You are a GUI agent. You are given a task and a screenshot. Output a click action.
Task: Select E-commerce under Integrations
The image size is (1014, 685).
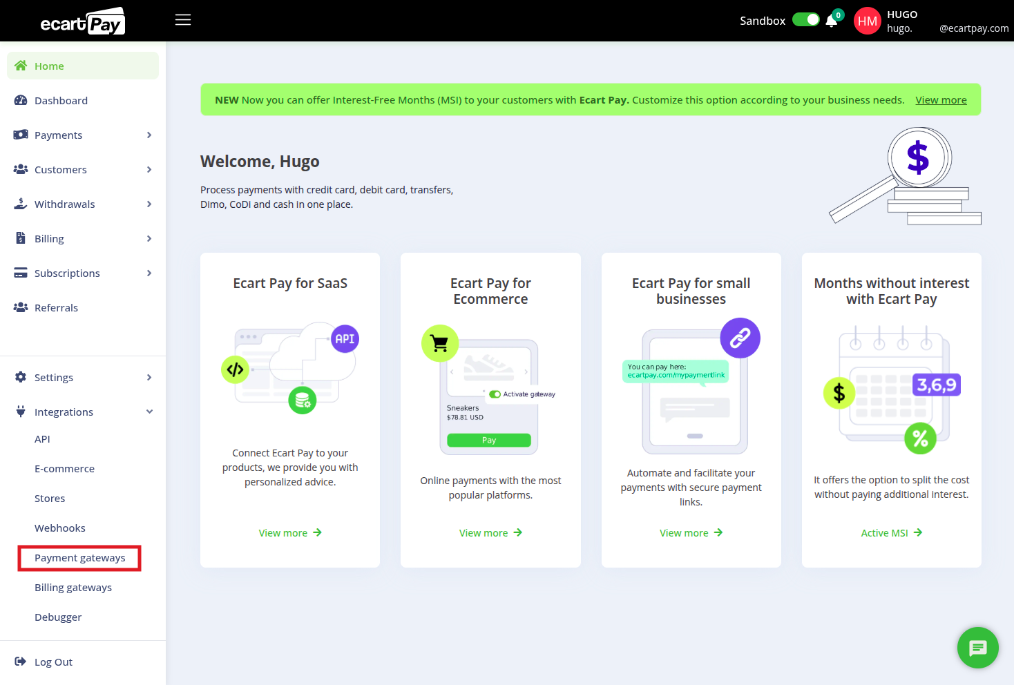pos(64,469)
